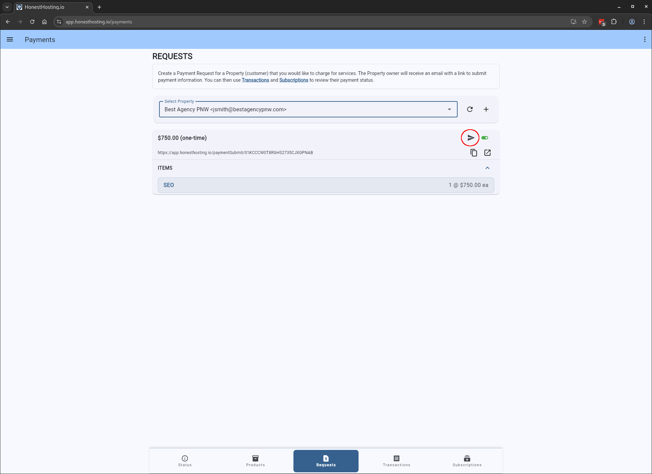Open the browser tab search dropdown
Screen dimensions: 652x474
[7, 7]
